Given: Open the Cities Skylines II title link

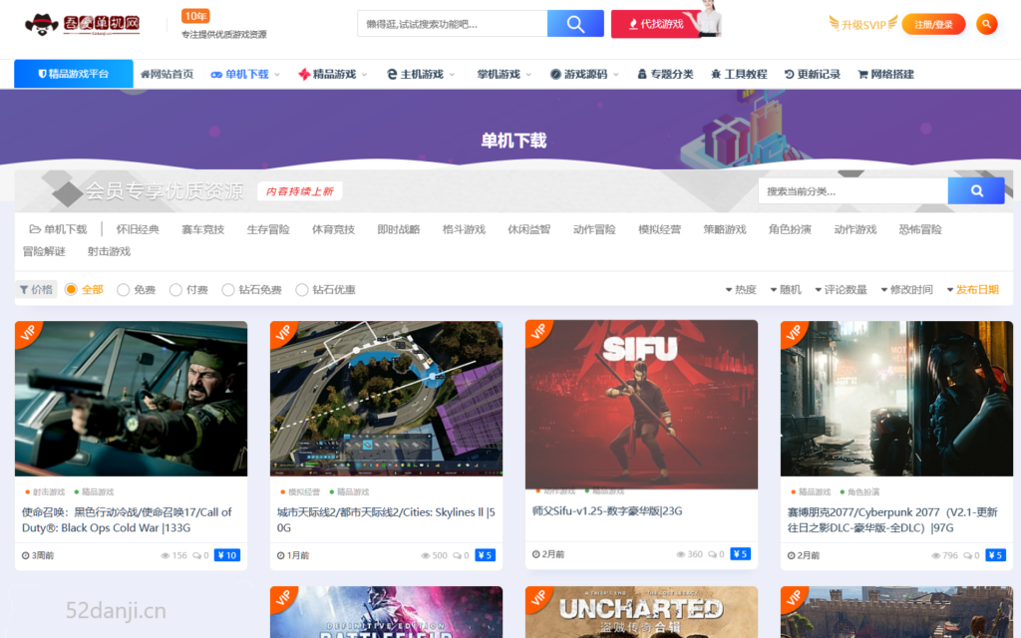Looking at the screenshot, I should point(386,520).
